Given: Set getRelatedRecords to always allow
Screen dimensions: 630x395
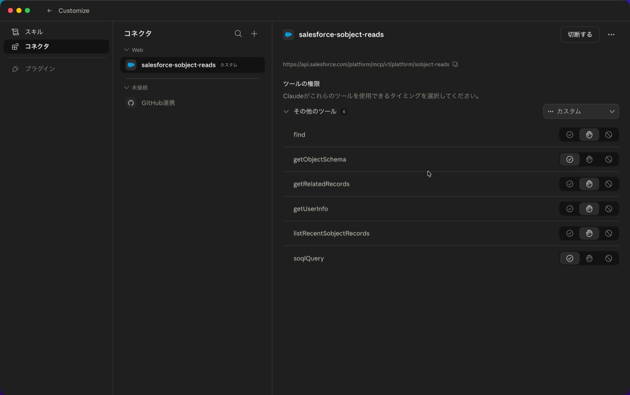Looking at the screenshot, I should [x=569, y=184].
